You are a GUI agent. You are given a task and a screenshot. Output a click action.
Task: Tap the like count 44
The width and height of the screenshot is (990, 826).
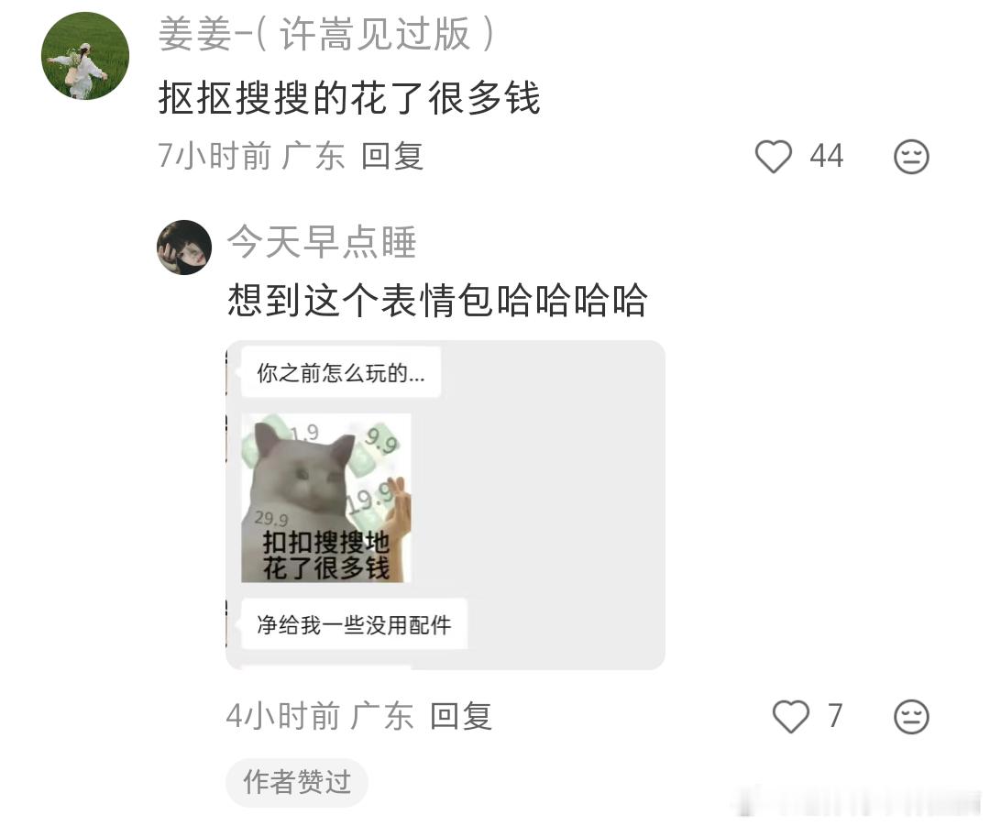pyautogui.click(x=827, y=156)
